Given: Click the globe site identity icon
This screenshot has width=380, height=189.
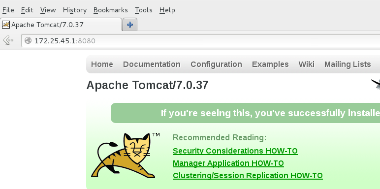Looking at the screenshot, I should (28, 40).
